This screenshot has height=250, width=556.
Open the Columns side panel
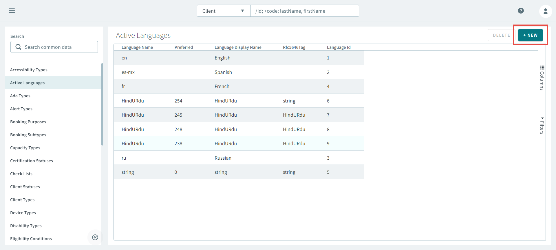(542, 78)
